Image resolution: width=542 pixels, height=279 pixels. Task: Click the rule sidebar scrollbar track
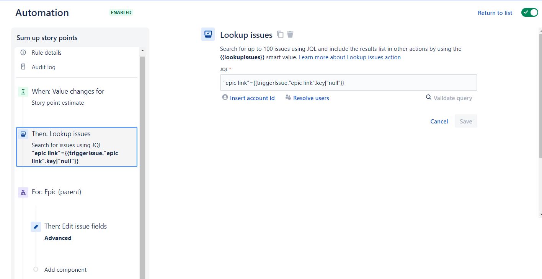tap(142, 168)
